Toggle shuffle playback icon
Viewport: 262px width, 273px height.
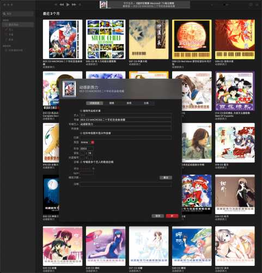56,4
